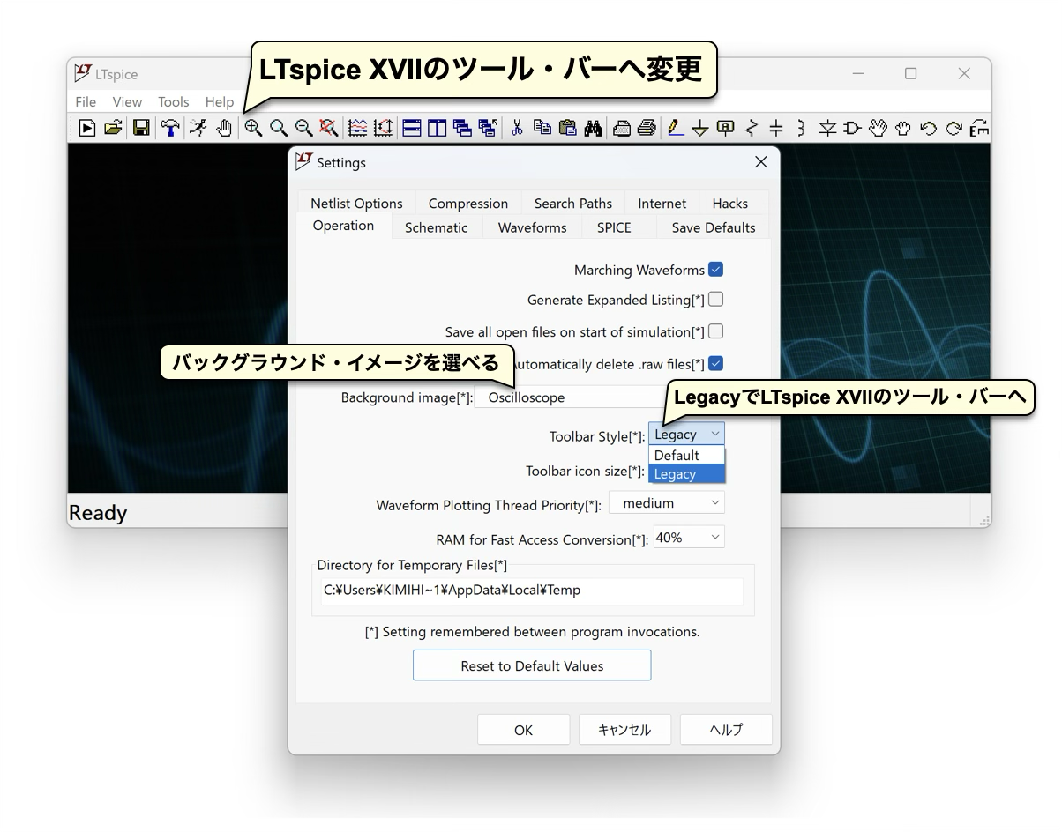The width and height of the screenshot is (1062, 832).
Task: Open the Search Paths tab
Action: click(x=573, y=204)
